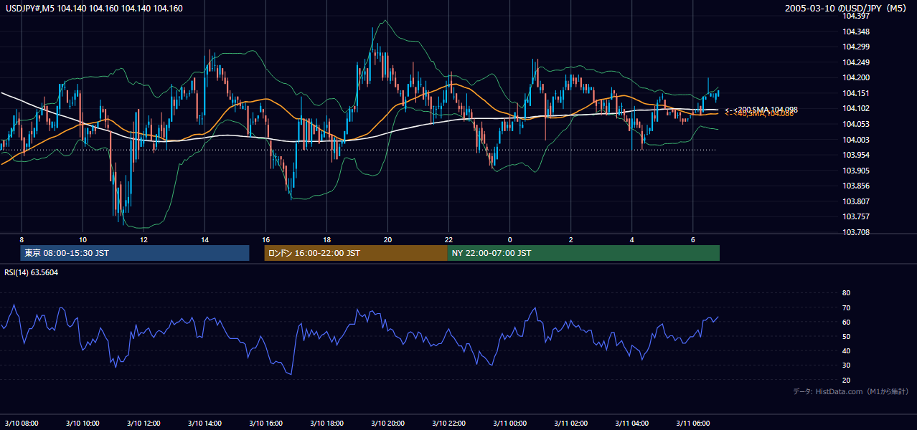The width and height of the screenshot is (917, 430).
Task: Click the bottom date label 3/11 04:00
Action: coord(631,423)
